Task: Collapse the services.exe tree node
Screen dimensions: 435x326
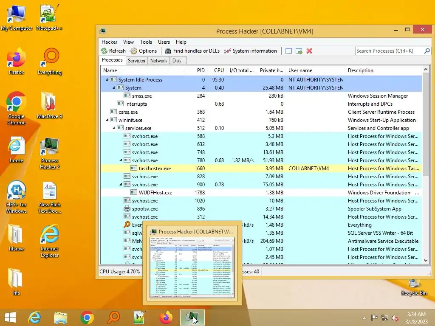Action: coord(114,128)
